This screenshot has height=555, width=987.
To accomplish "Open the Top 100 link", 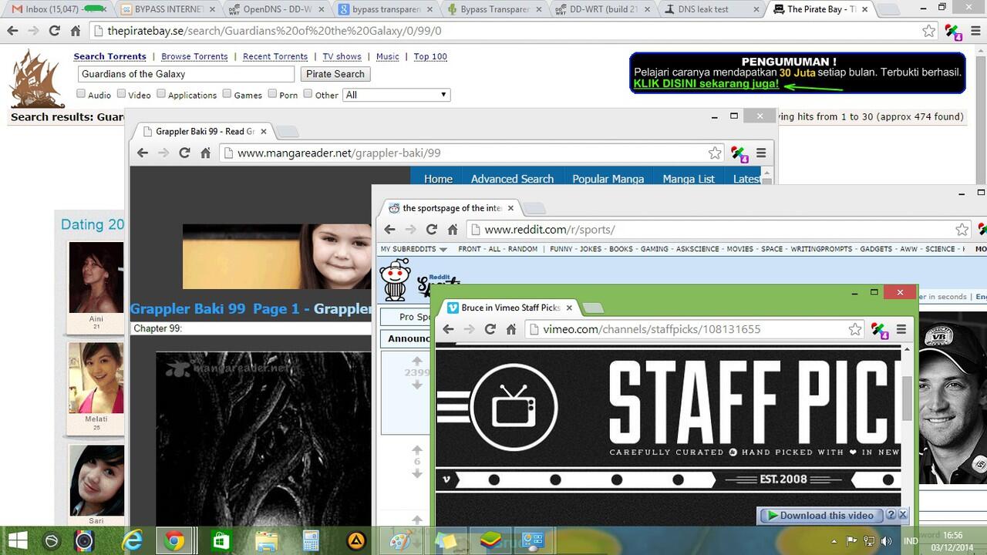I will 430,56.
